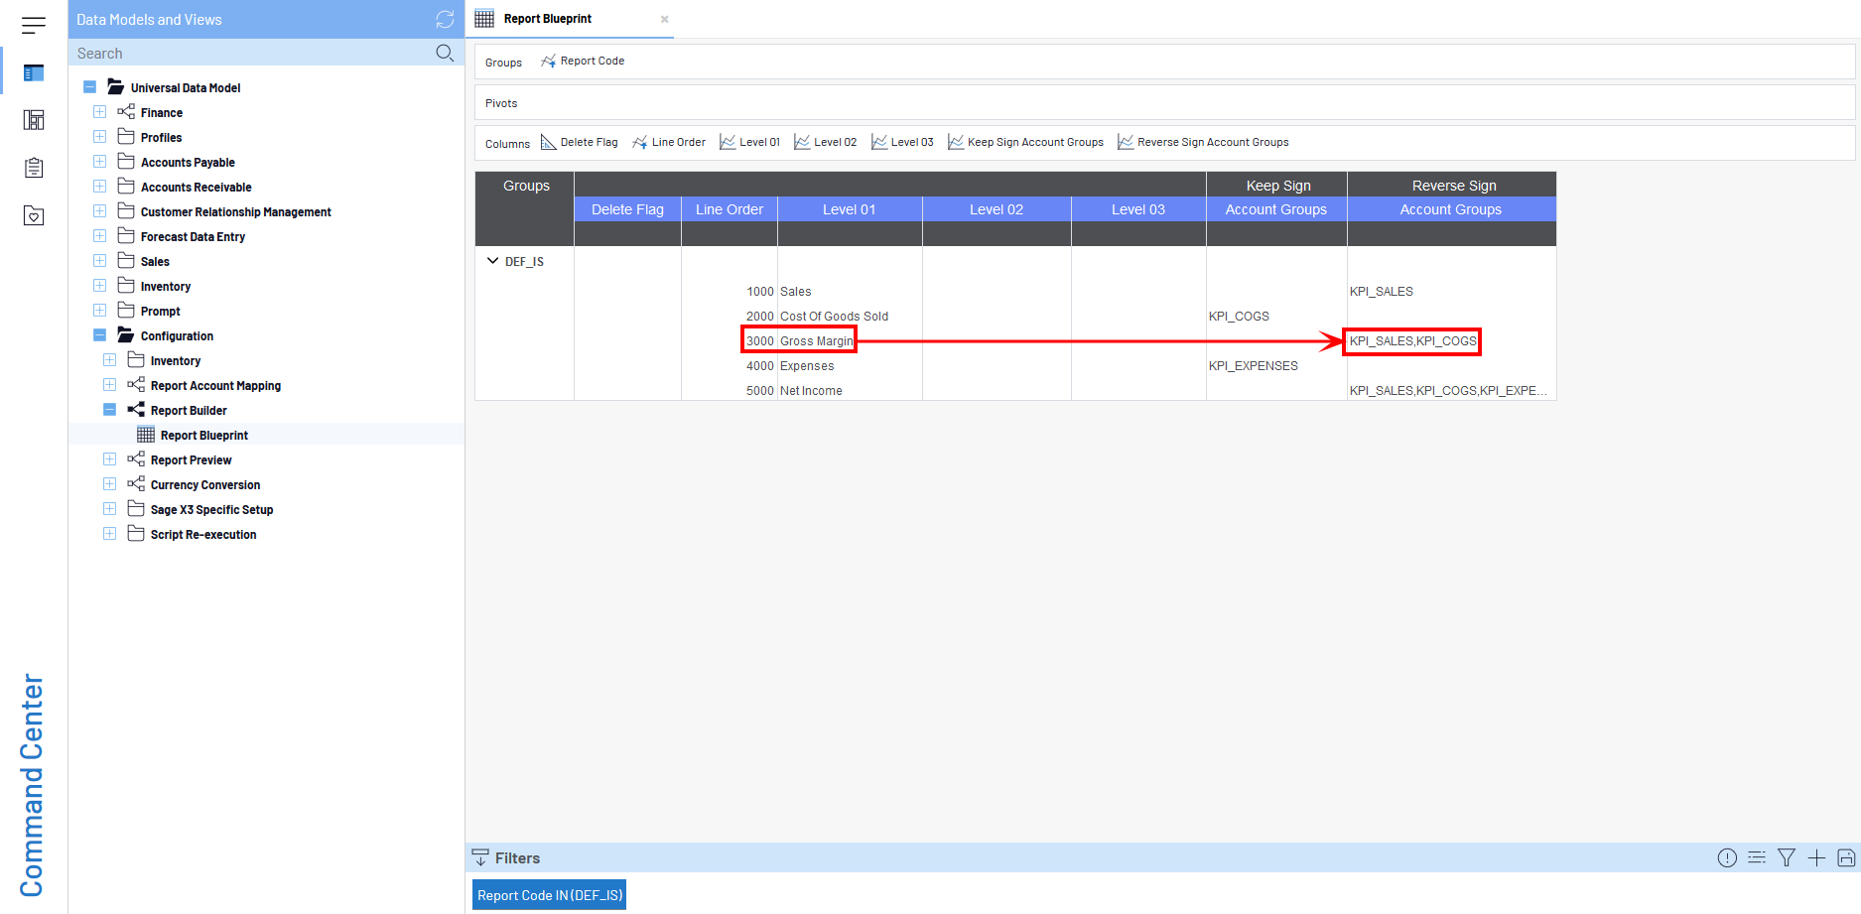The height and width of the screenshot is (914, 1861).
Task: Open the clipboard tasks sidebar icon
Action: tap(34, 168)
